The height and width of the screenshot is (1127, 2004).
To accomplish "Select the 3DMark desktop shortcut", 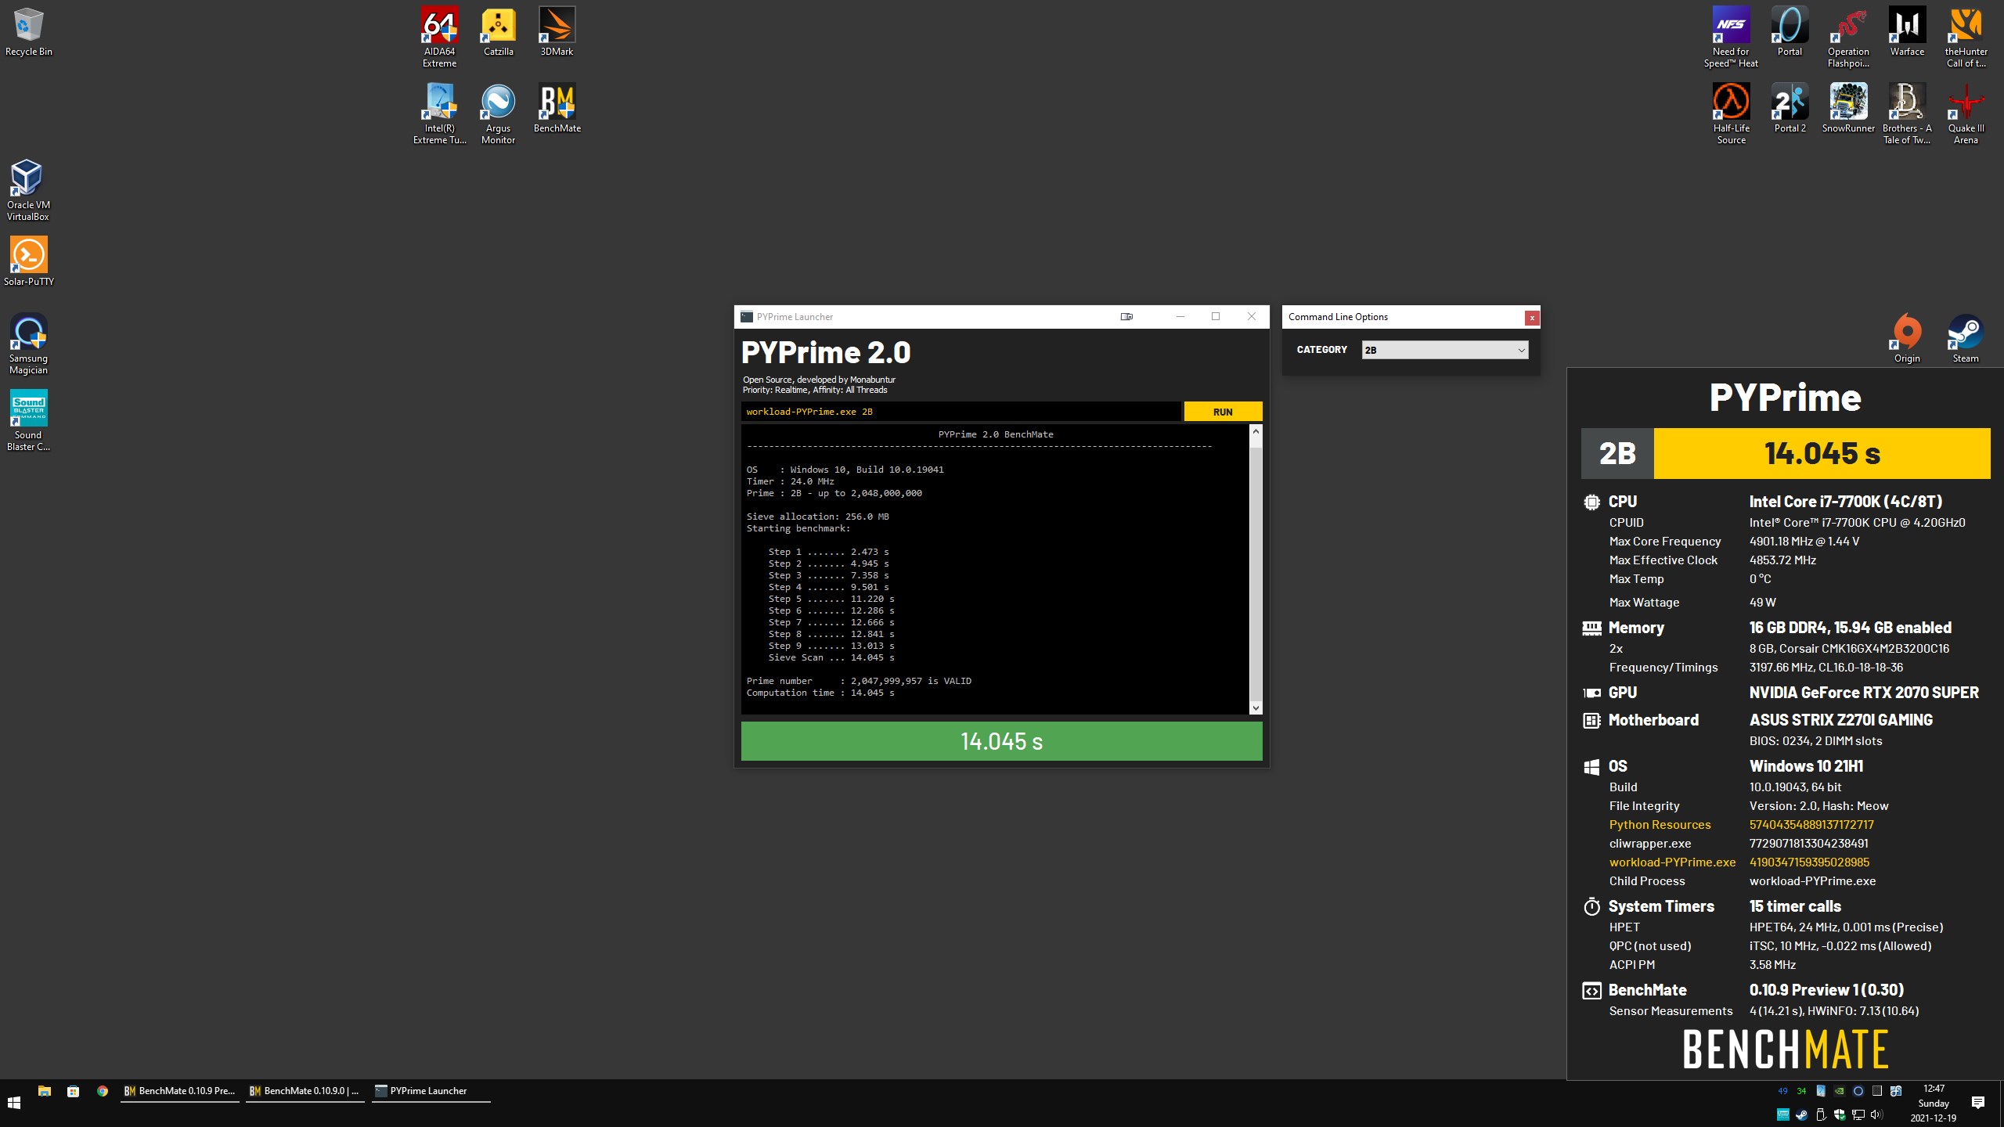I will pyautogui.click(x=557, y=32).
